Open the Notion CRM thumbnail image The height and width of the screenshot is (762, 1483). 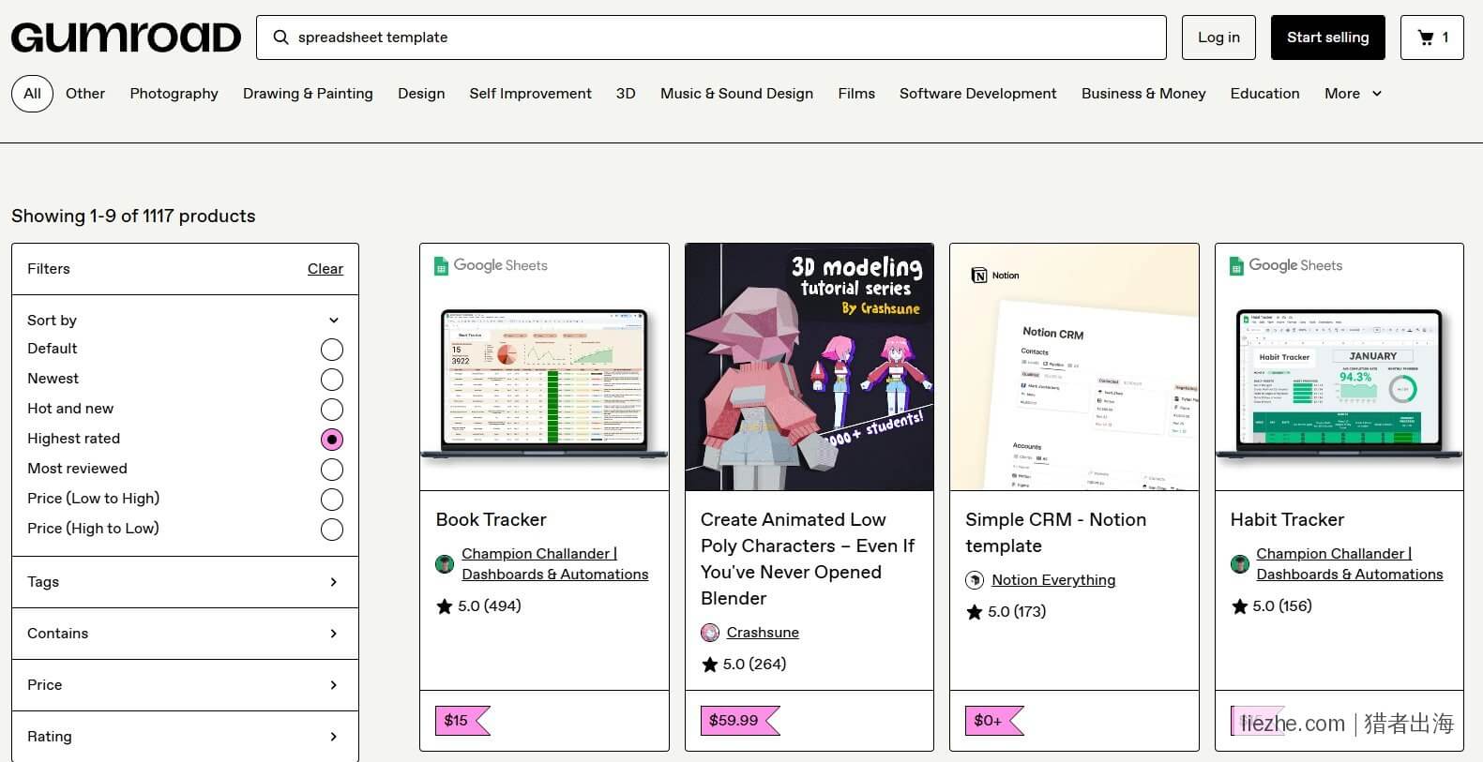click(1074, 367)
